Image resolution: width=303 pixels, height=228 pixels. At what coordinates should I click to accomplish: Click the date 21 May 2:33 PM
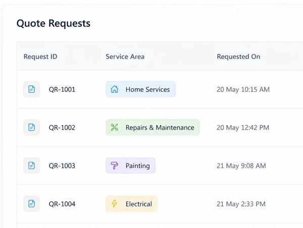[241, 204]
